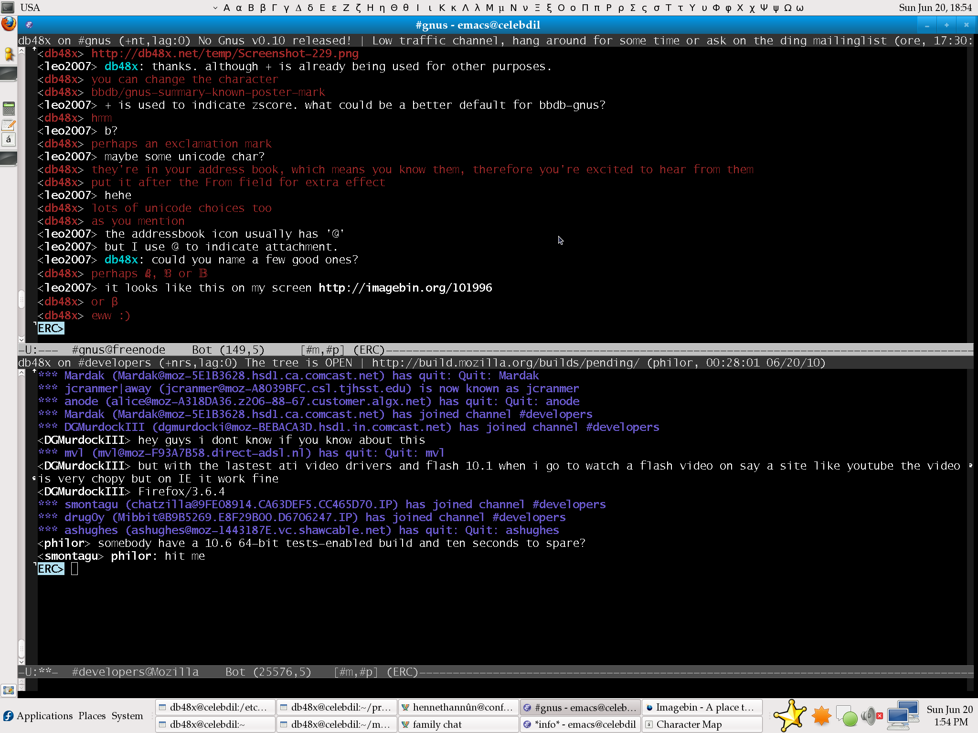Click the scroll-up arrow of the #gnus pane
Viewport: 978px width, 733px height.
21,50
